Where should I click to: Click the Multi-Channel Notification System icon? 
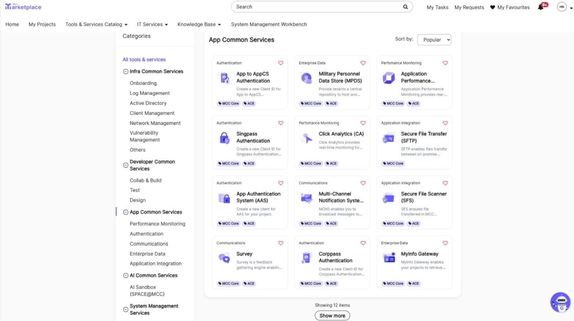(x=307, y=198)
